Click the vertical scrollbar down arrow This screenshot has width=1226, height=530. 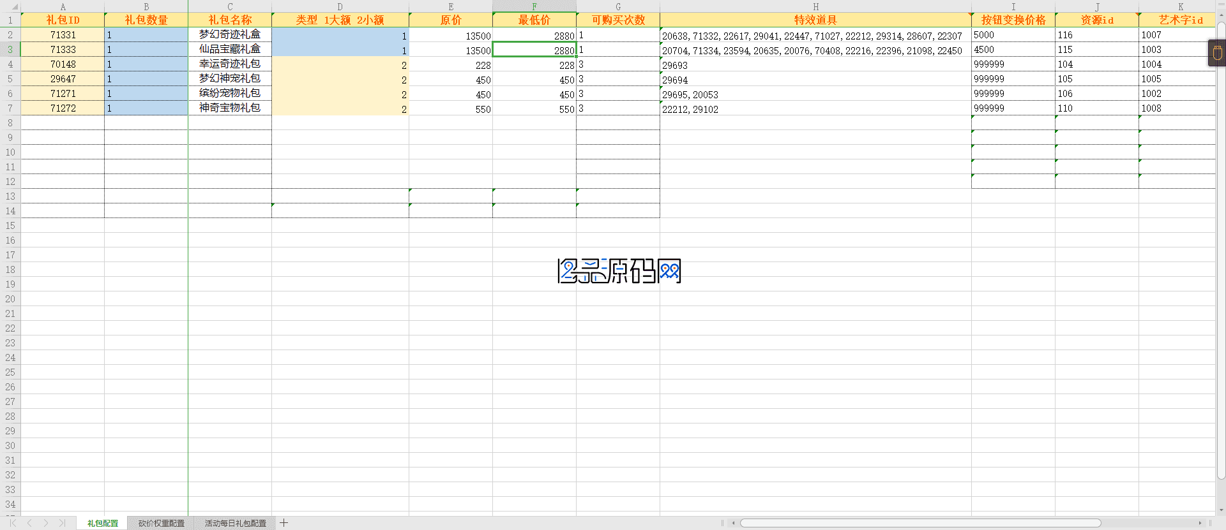(1221, 510)
